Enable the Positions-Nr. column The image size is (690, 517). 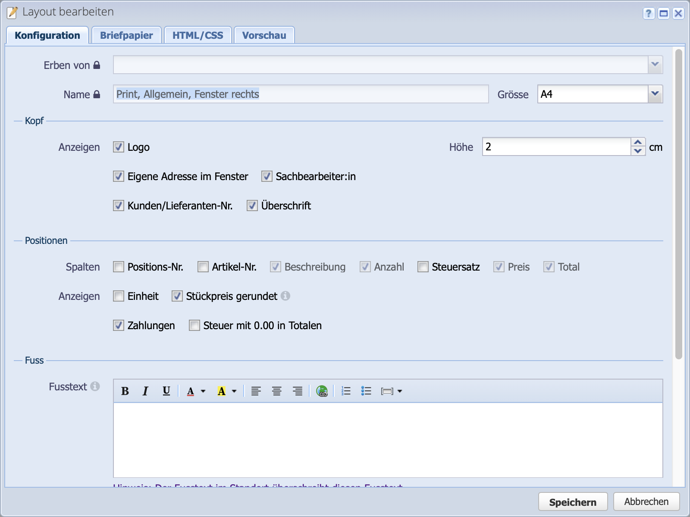(119, 267)
